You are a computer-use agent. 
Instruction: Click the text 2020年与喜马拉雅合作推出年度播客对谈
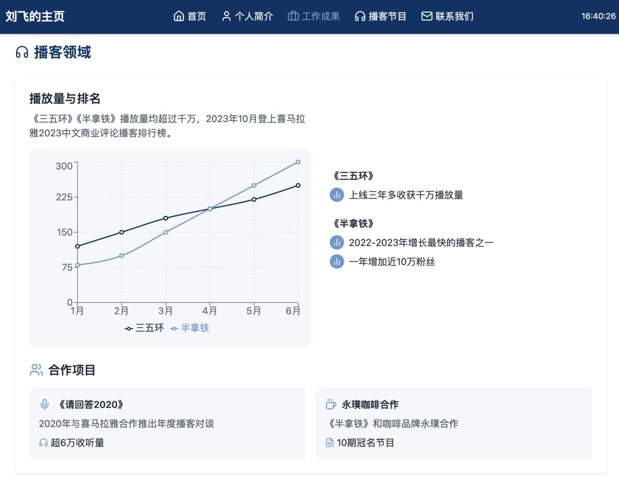point(126,424)
